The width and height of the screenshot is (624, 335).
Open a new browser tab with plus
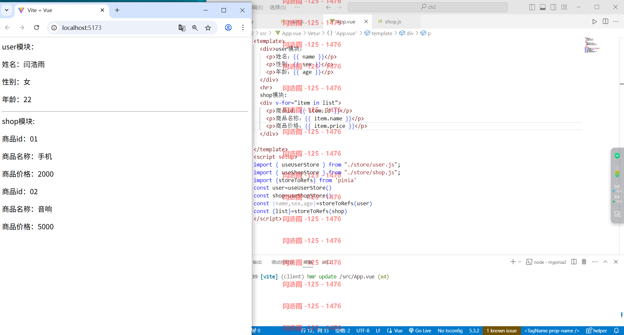click(117, 10)
